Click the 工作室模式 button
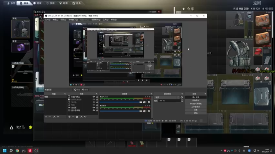 tap(196, 107)
